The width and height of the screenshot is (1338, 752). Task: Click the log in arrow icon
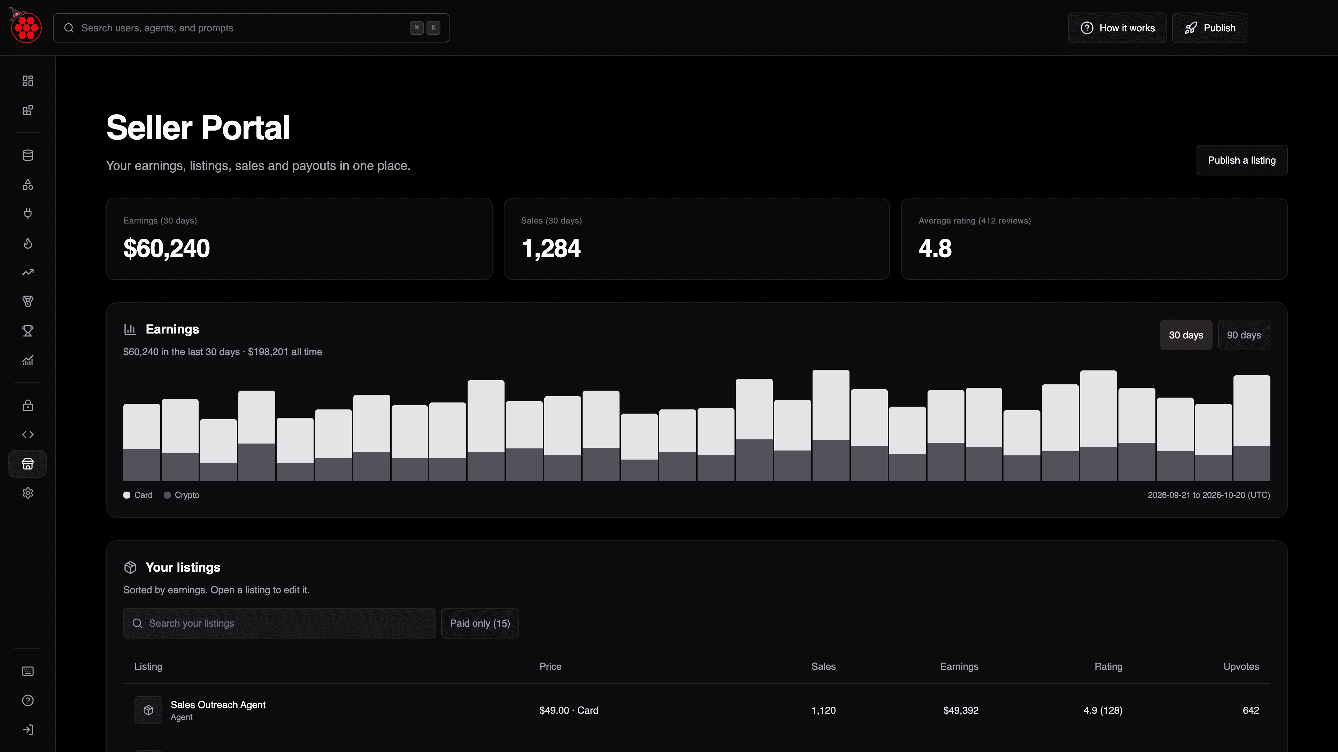[28, 730]
